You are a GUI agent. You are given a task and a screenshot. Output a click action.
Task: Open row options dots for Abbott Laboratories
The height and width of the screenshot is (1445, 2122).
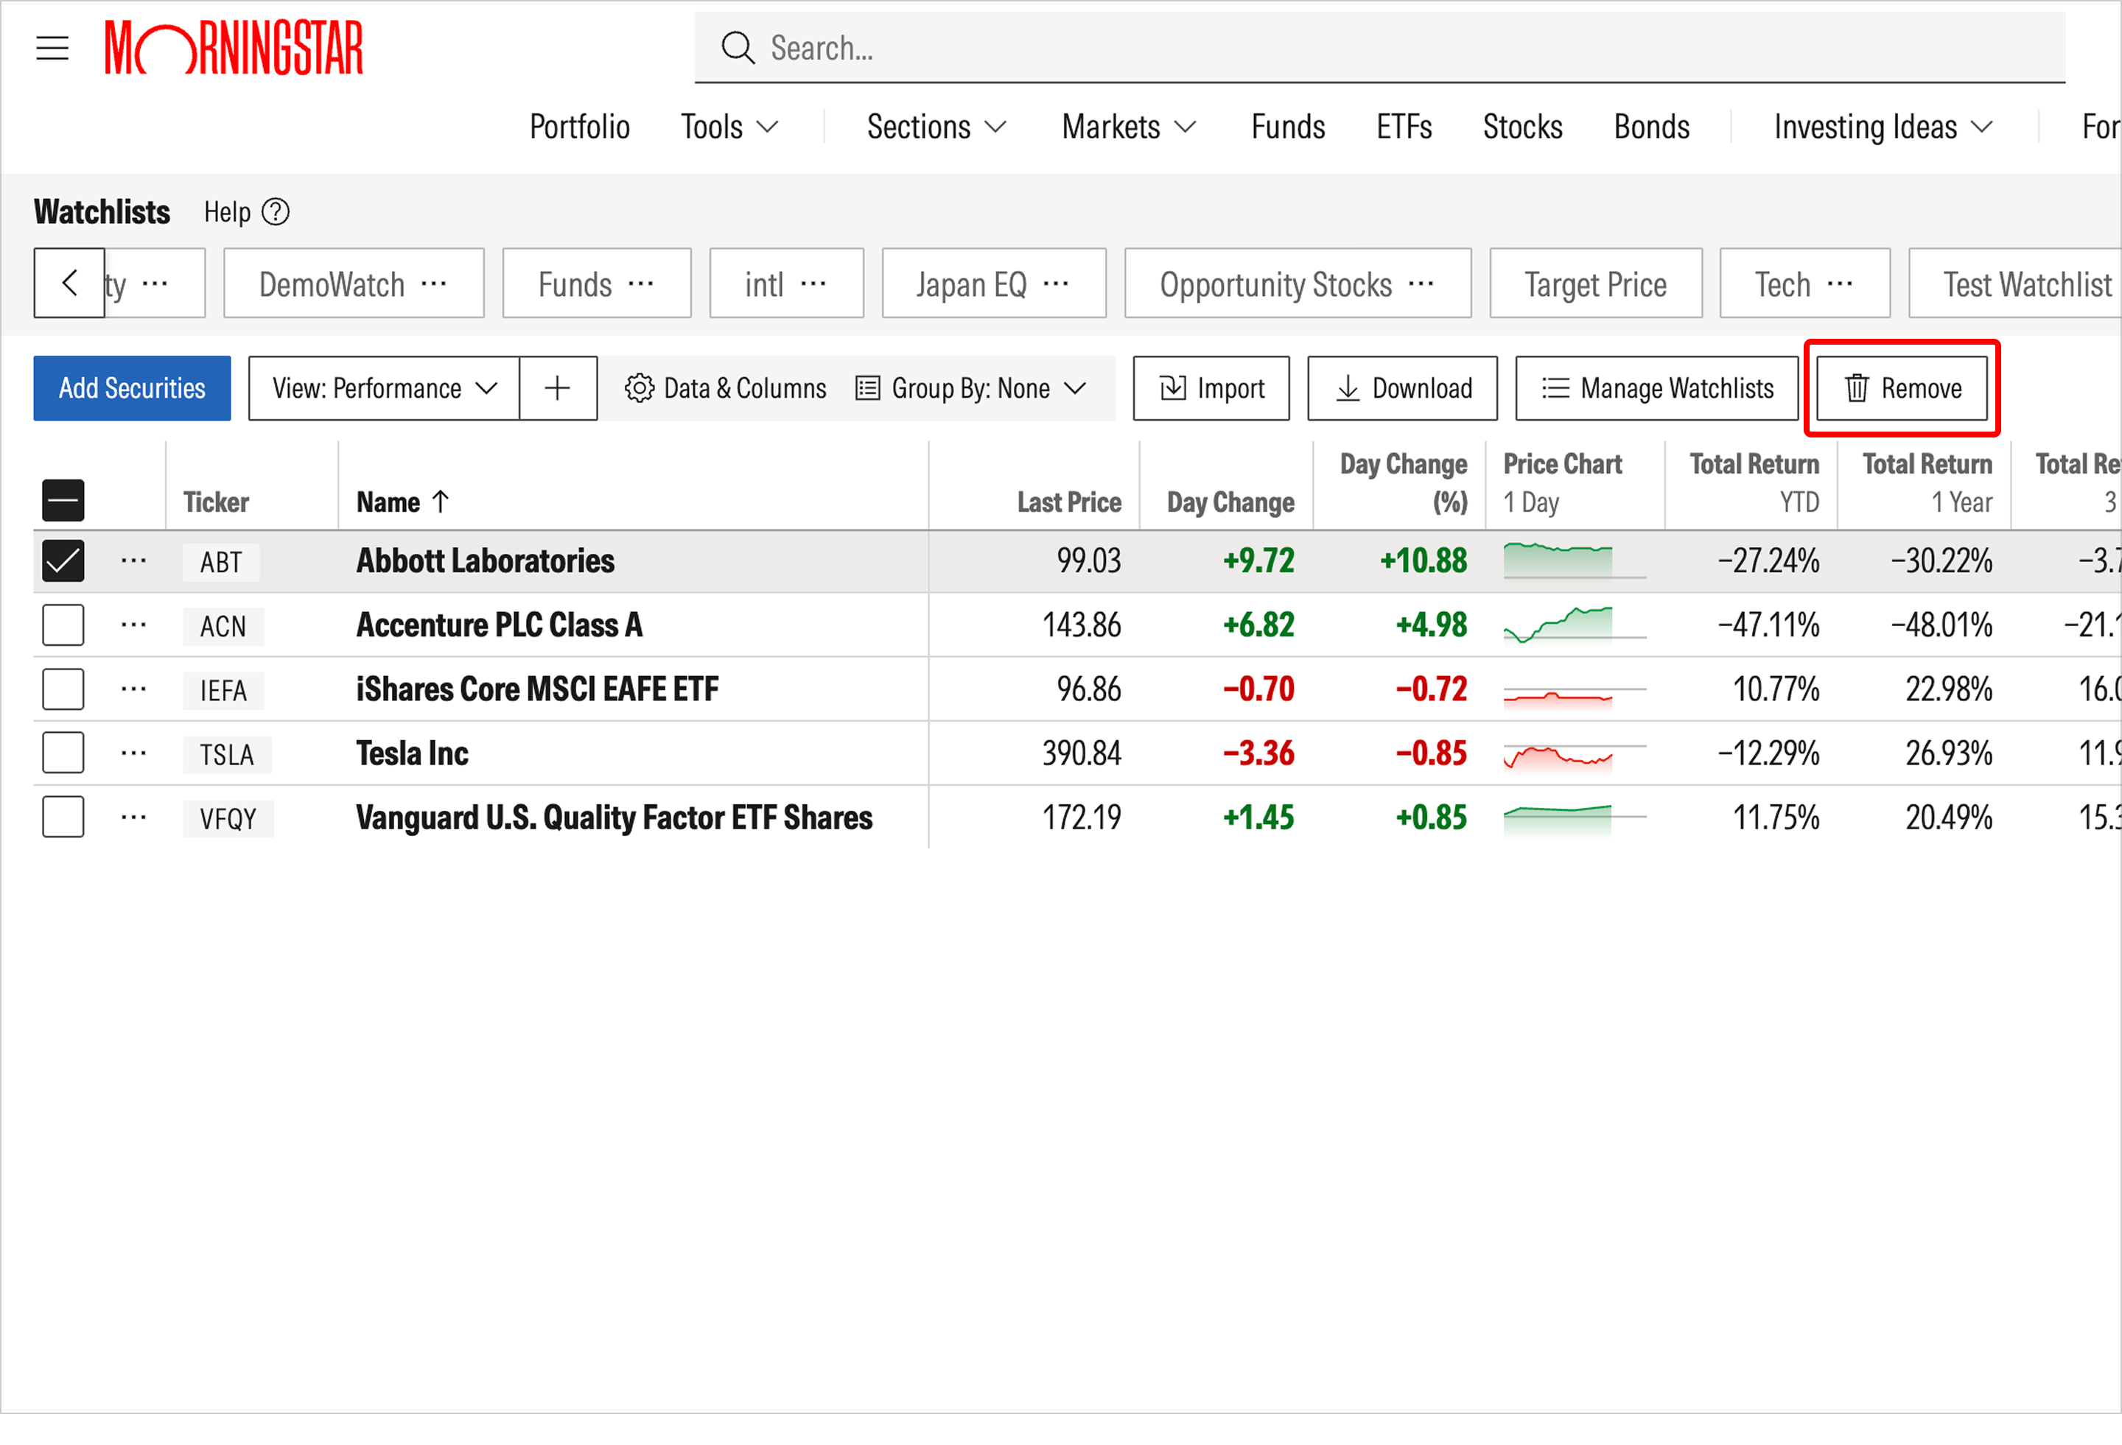point(133,560)
